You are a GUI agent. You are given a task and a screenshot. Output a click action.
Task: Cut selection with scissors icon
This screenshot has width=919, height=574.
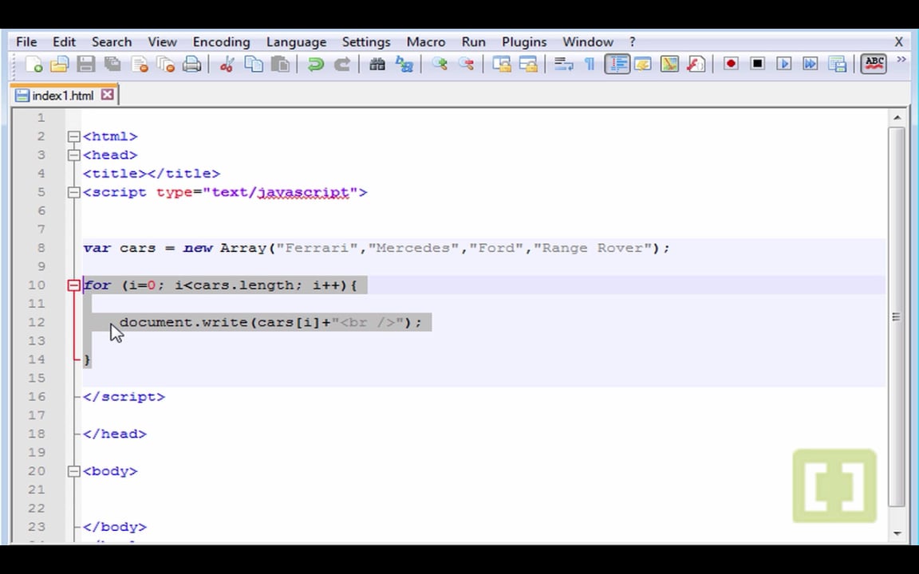pos(227,64)
